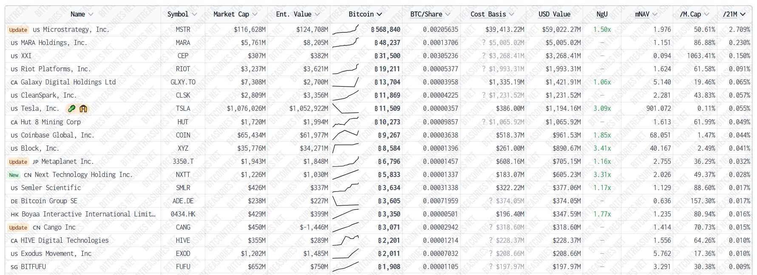Select the 0434.HK symbol cell
This screenshot has width=757, height=275.
183,214
